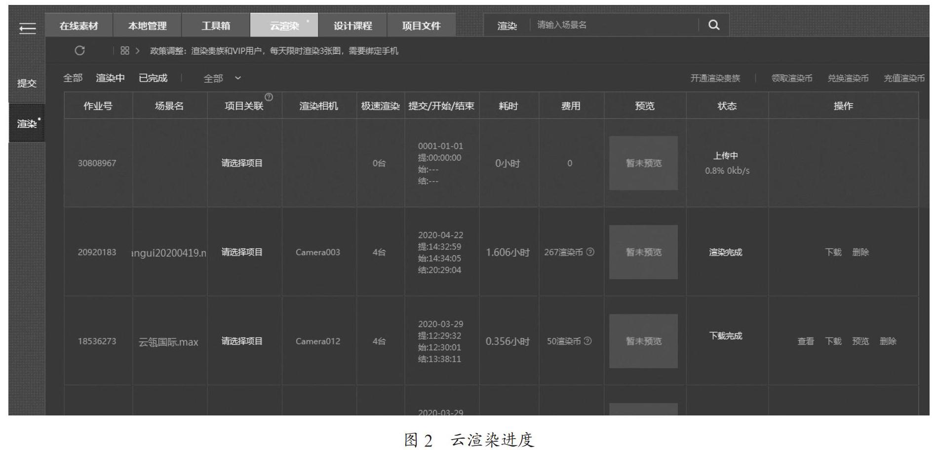The image size is (936, 450).
Task: Click the Camera012 cell
Action: pos(318,341)
